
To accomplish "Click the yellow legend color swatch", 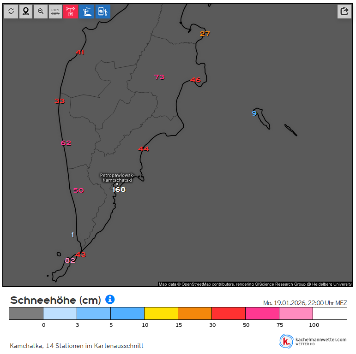I will point(161,313).
